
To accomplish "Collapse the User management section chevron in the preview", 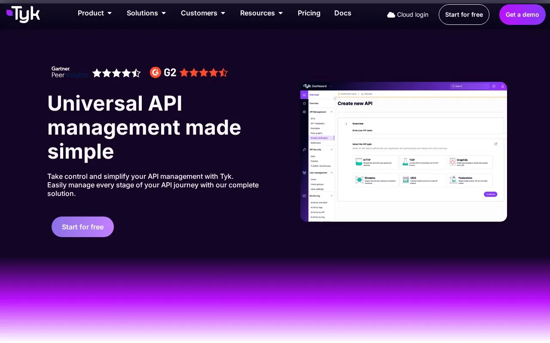I will (x=331, y=173).
